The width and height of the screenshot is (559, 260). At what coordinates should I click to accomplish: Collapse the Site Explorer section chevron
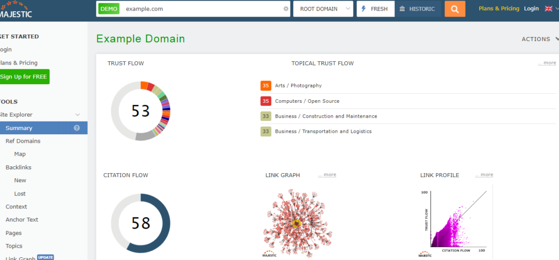coord(77,115)
